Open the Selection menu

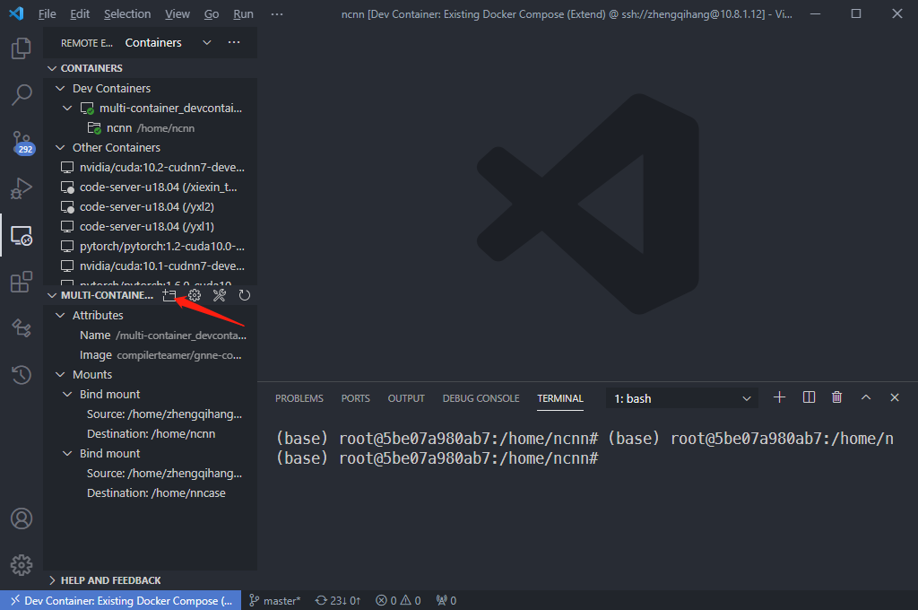coord(127,14)
